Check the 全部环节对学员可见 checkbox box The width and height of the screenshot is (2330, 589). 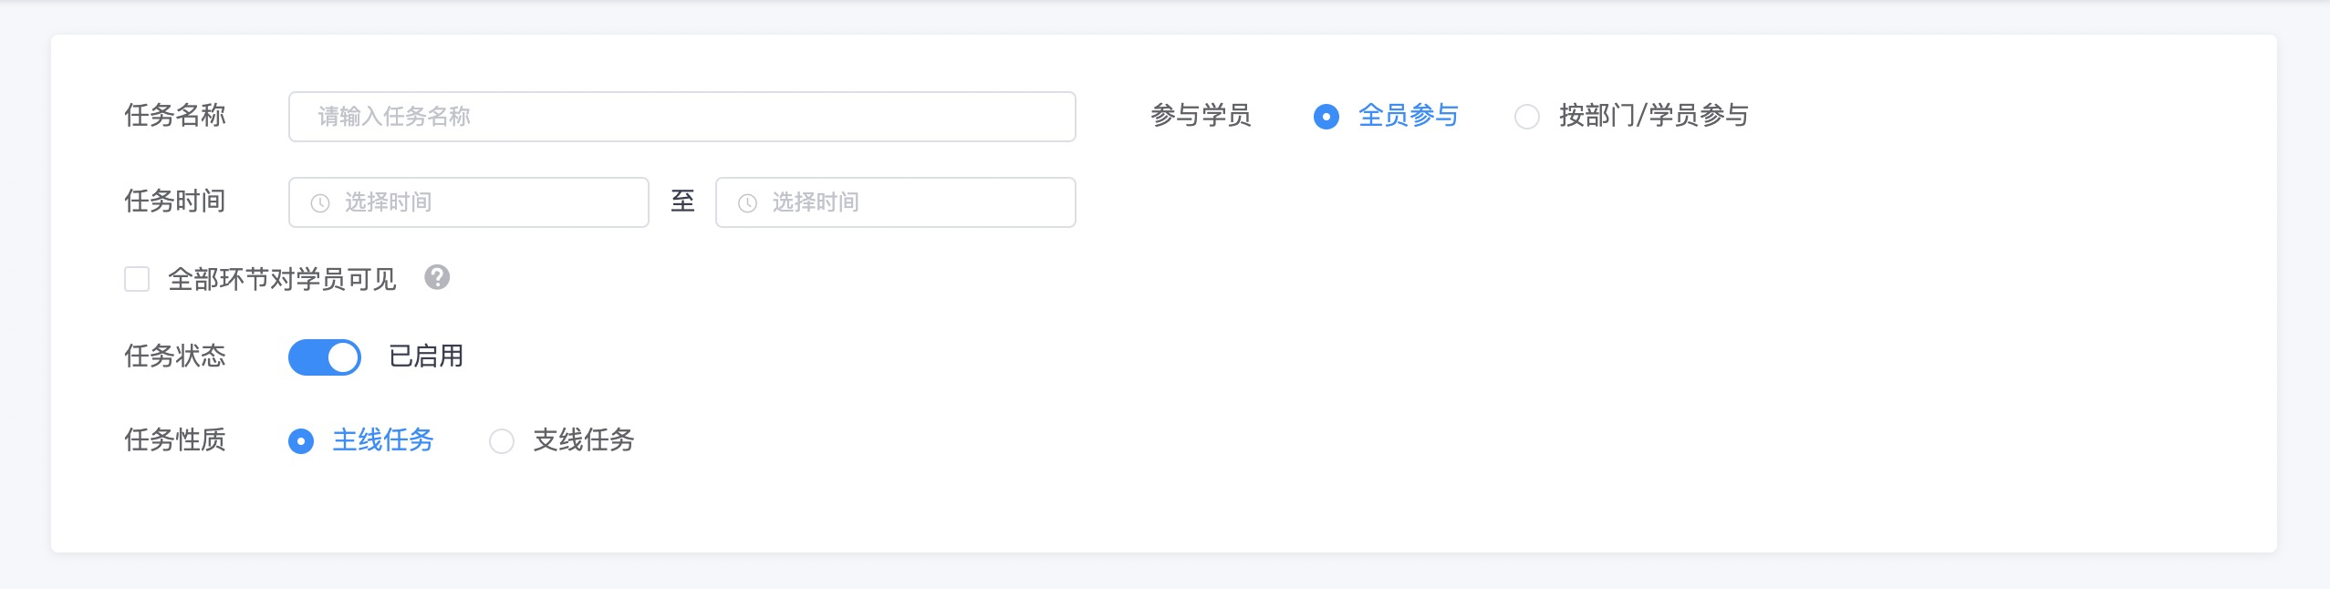pos(137,279)
